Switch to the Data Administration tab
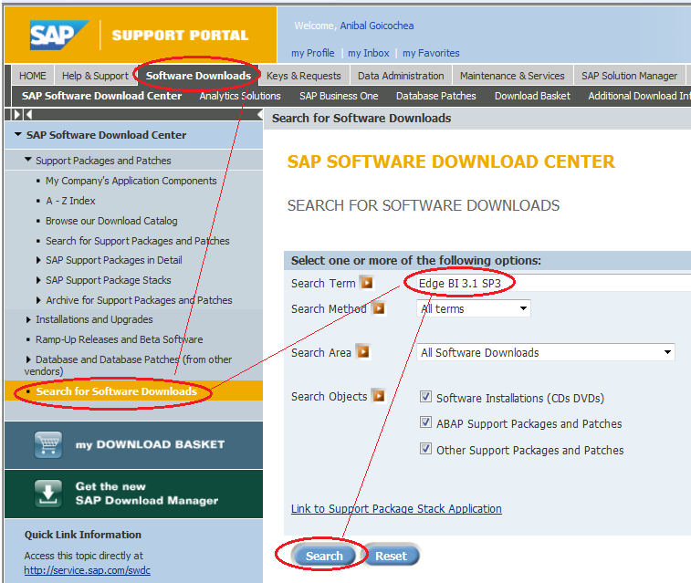Screen dimensions: 691x583 click(401, 76)
